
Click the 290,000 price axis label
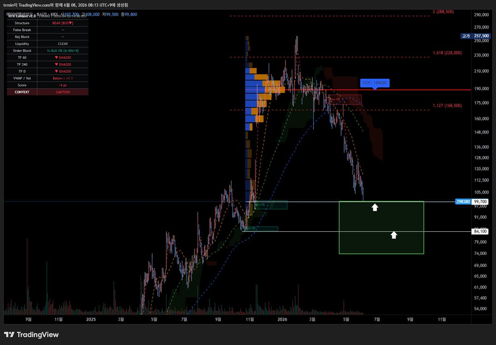pos(481,15)
